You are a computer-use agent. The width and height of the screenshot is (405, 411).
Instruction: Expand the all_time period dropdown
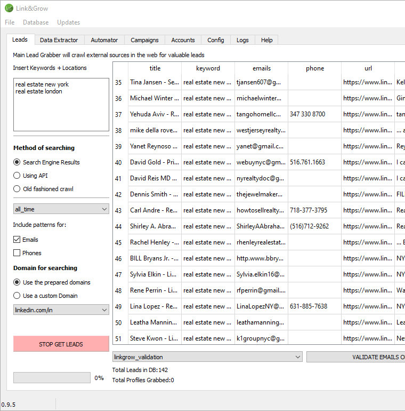click(61, 210)
